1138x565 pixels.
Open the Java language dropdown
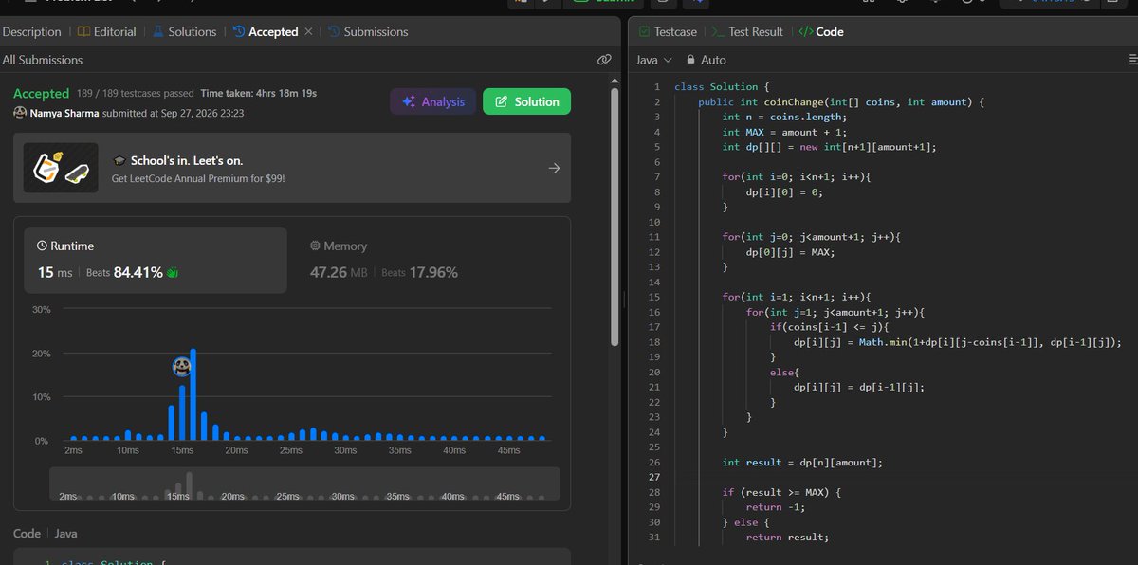click(653, 60)
